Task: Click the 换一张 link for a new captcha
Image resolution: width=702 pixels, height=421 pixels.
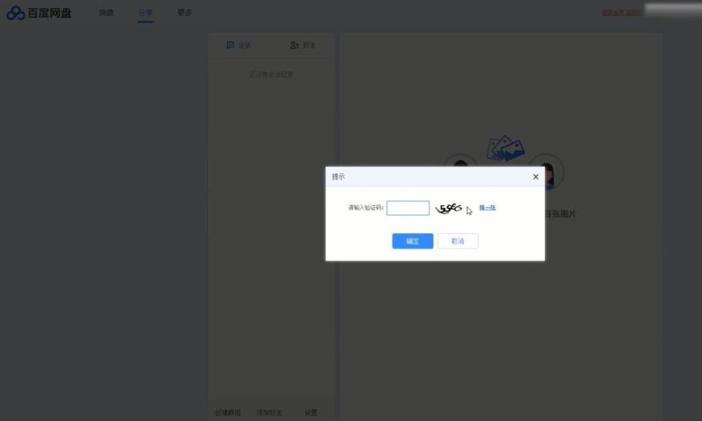Action: [487, 207]
